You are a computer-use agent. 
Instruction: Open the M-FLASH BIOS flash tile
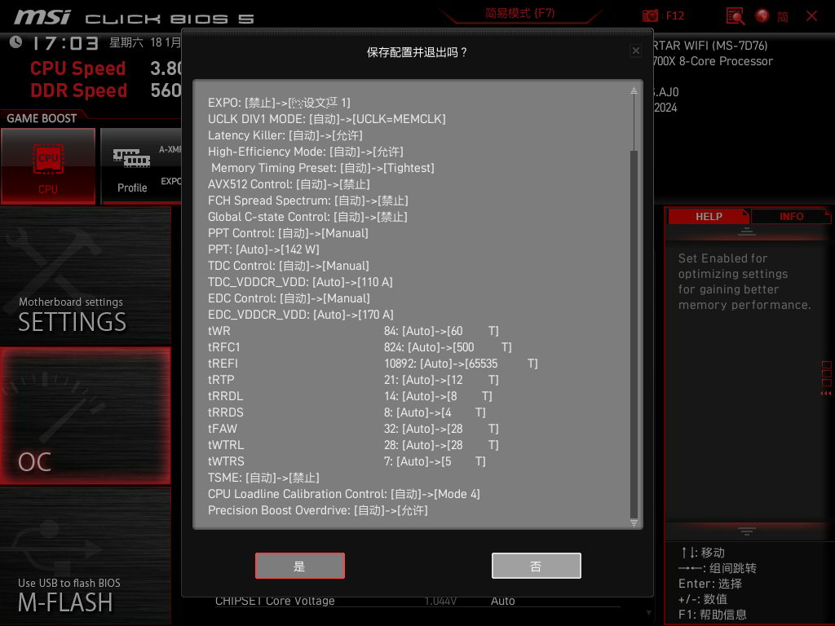click(85, 556)
